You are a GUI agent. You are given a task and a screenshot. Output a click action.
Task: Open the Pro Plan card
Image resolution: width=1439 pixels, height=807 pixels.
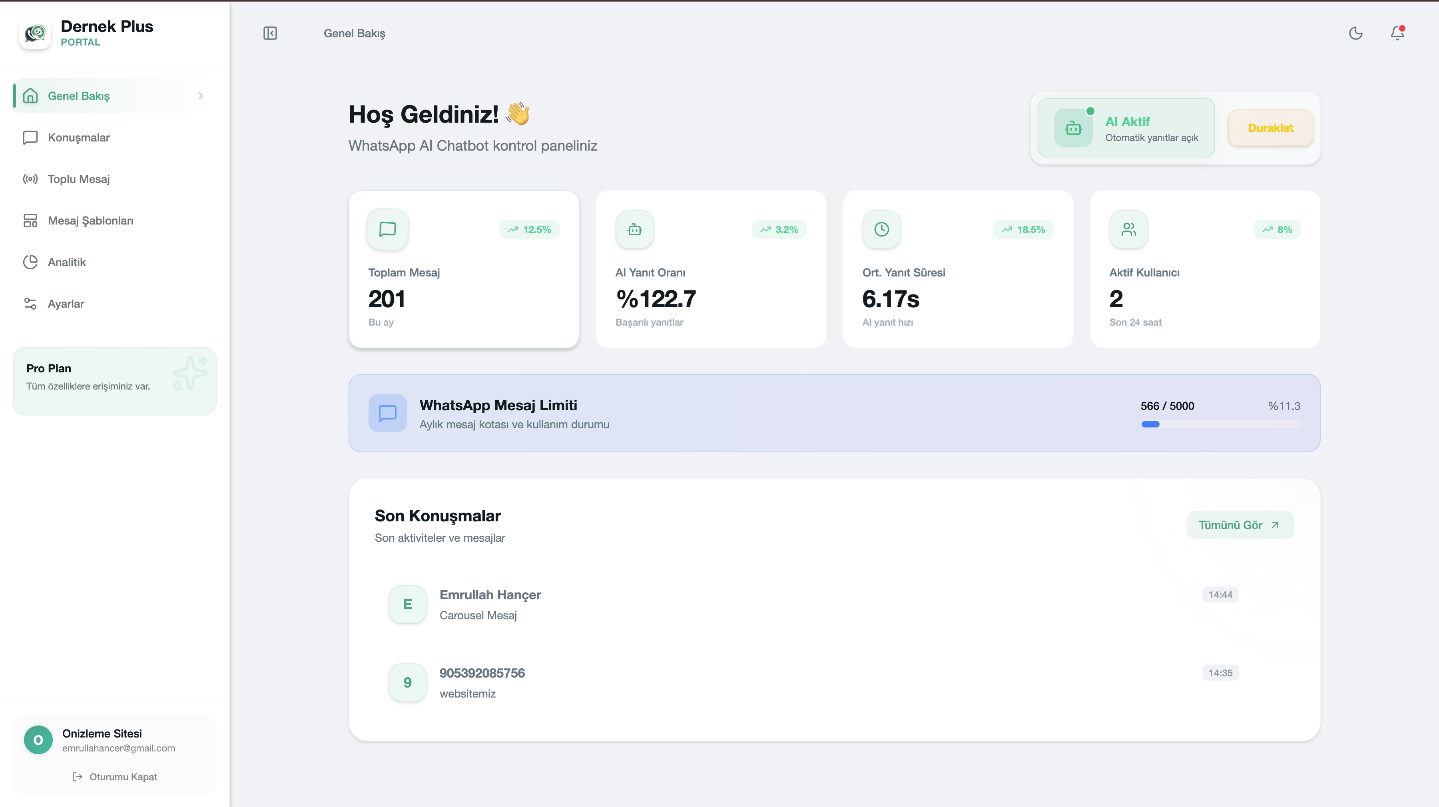coord(114,381)
